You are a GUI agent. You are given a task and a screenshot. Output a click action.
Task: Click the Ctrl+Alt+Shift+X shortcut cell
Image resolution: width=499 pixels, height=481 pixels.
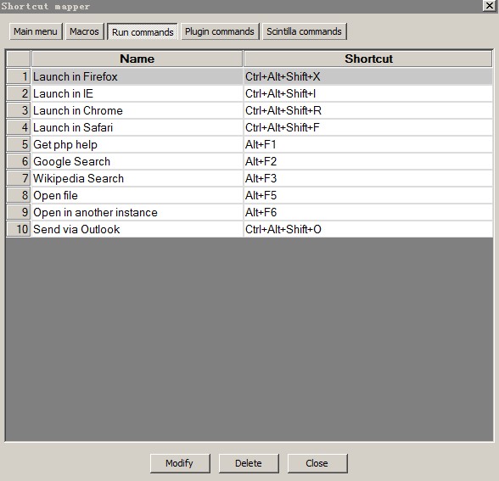[368, 76]
